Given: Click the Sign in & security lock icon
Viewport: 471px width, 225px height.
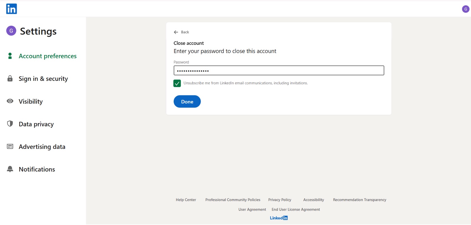Looking at the screenshot, I should coord(10,79).
